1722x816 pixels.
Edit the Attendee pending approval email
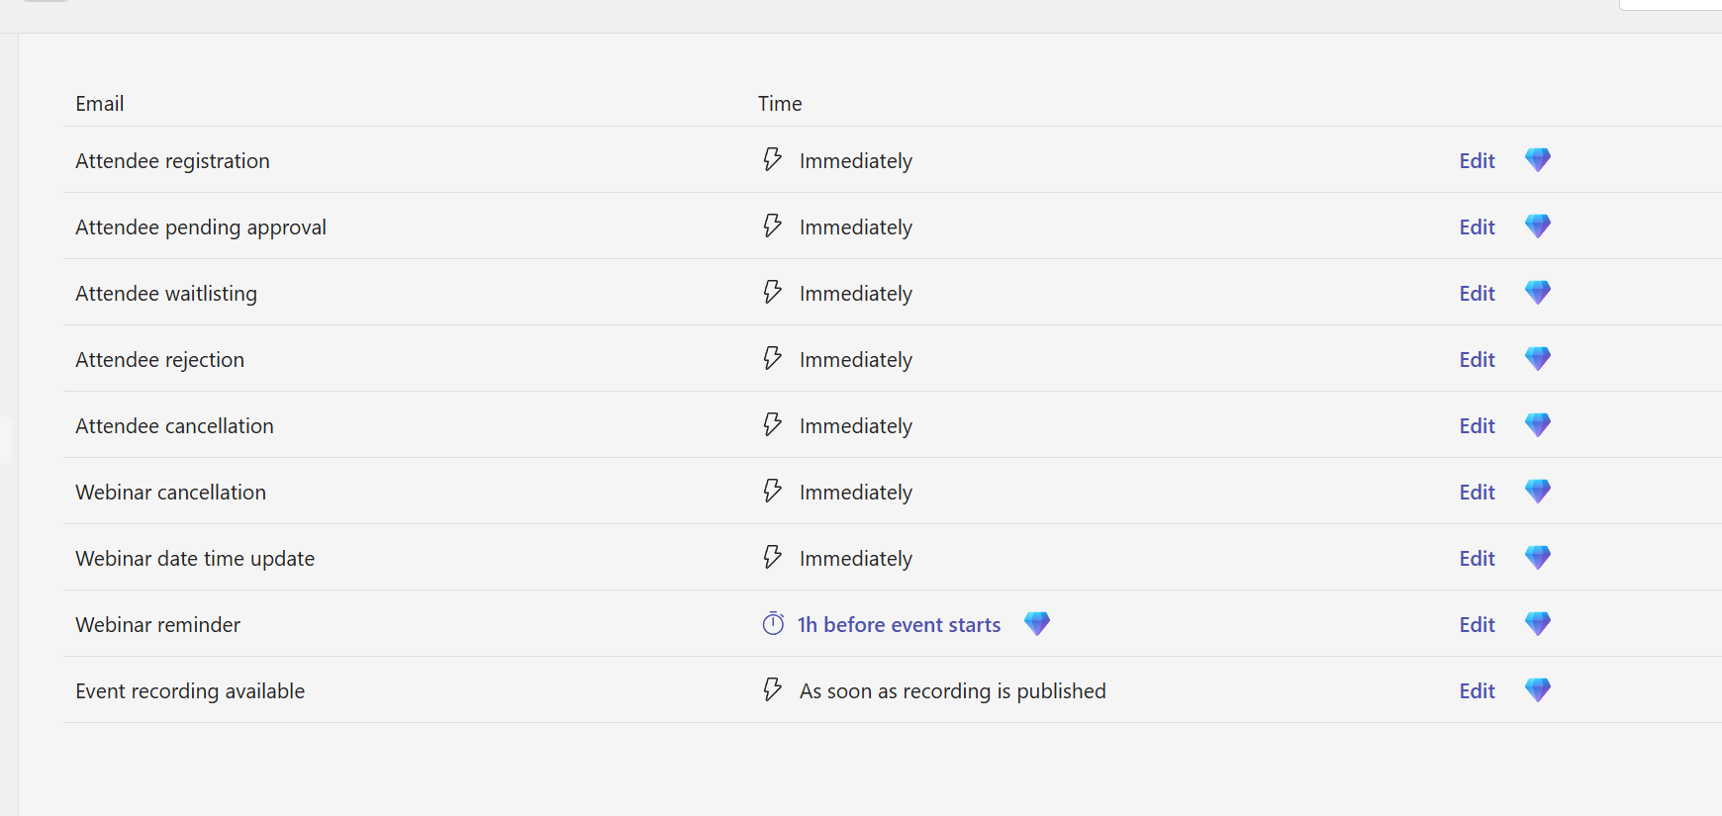[x=1477, y=227]
